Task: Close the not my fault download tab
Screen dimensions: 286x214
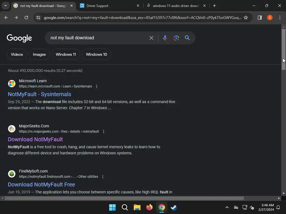Action: (x=71, y=6)
